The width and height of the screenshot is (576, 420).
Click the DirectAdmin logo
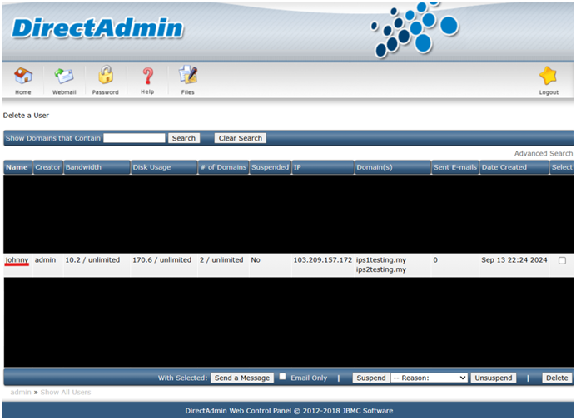click(x=97, y=28)
